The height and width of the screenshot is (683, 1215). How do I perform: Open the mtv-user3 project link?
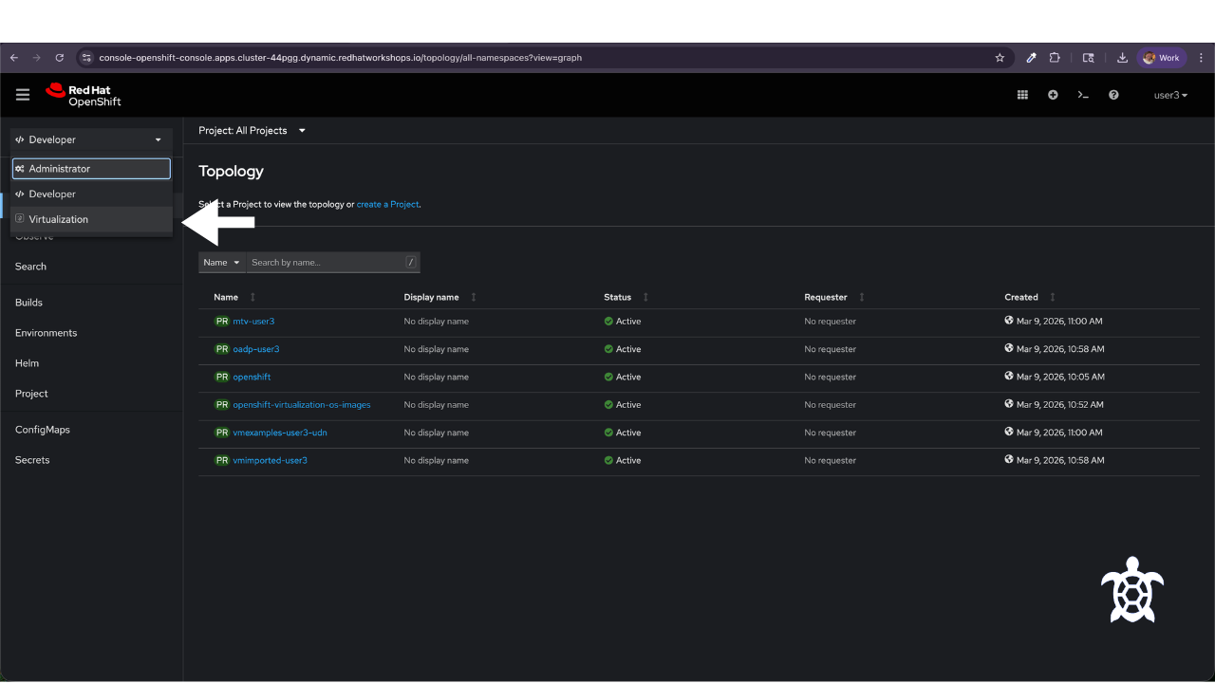253,322
